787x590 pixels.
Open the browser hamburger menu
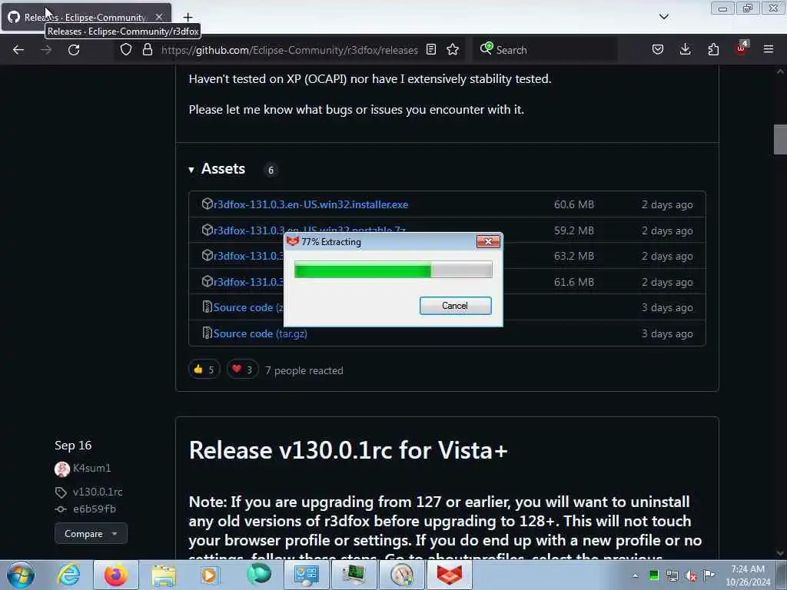[x=769, y=50]
